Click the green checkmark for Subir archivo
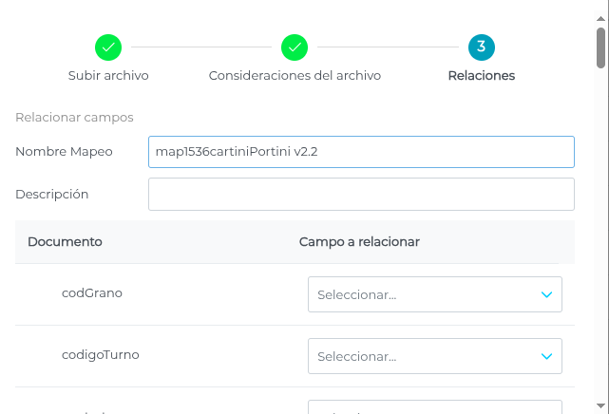 coord(108,47)
